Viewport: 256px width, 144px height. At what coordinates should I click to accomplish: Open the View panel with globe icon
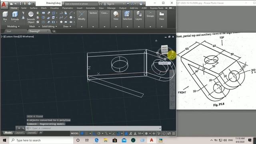pyautogui.click(x=116, y=16)
